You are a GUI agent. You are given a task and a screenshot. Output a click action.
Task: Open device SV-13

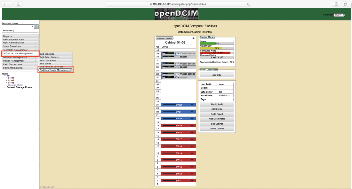tap(178, 167)
